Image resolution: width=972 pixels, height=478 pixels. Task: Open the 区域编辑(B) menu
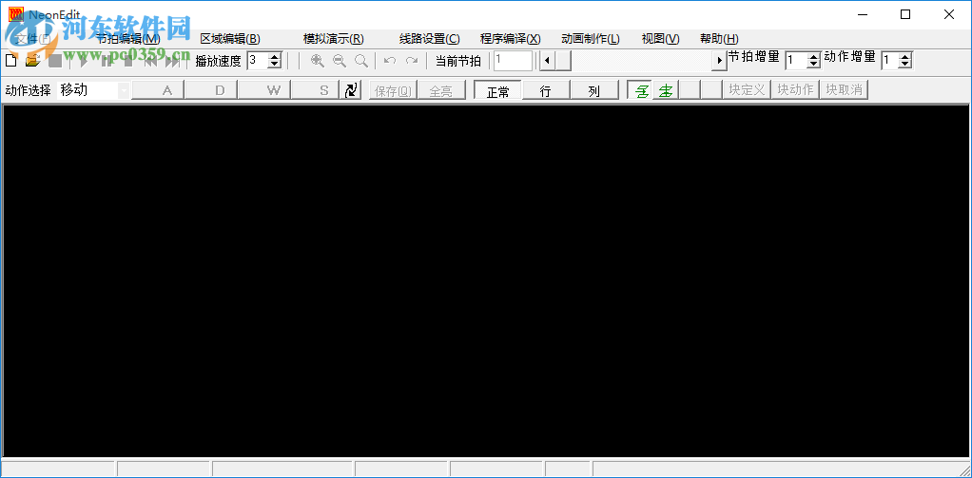(x=230, y=39)
